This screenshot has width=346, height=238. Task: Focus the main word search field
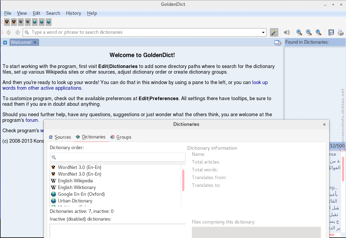point(145,32)
